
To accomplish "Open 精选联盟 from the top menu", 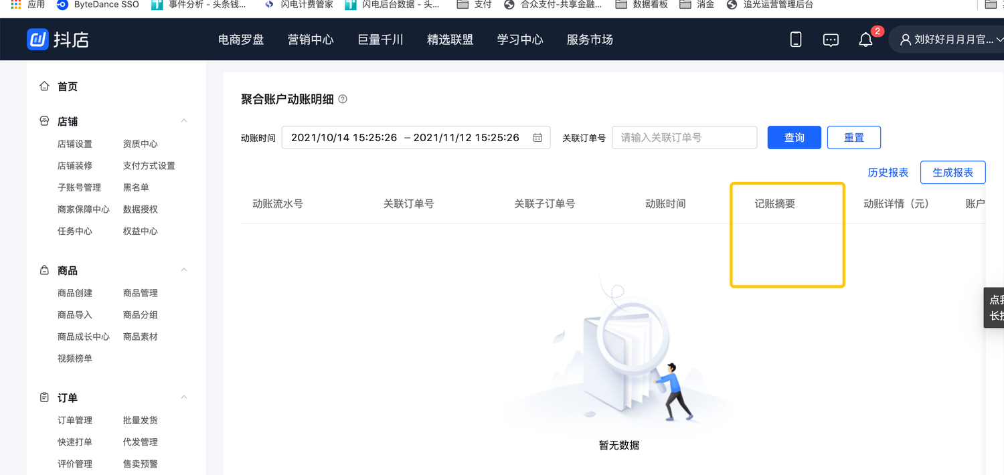I will click(x=450, y=39).
